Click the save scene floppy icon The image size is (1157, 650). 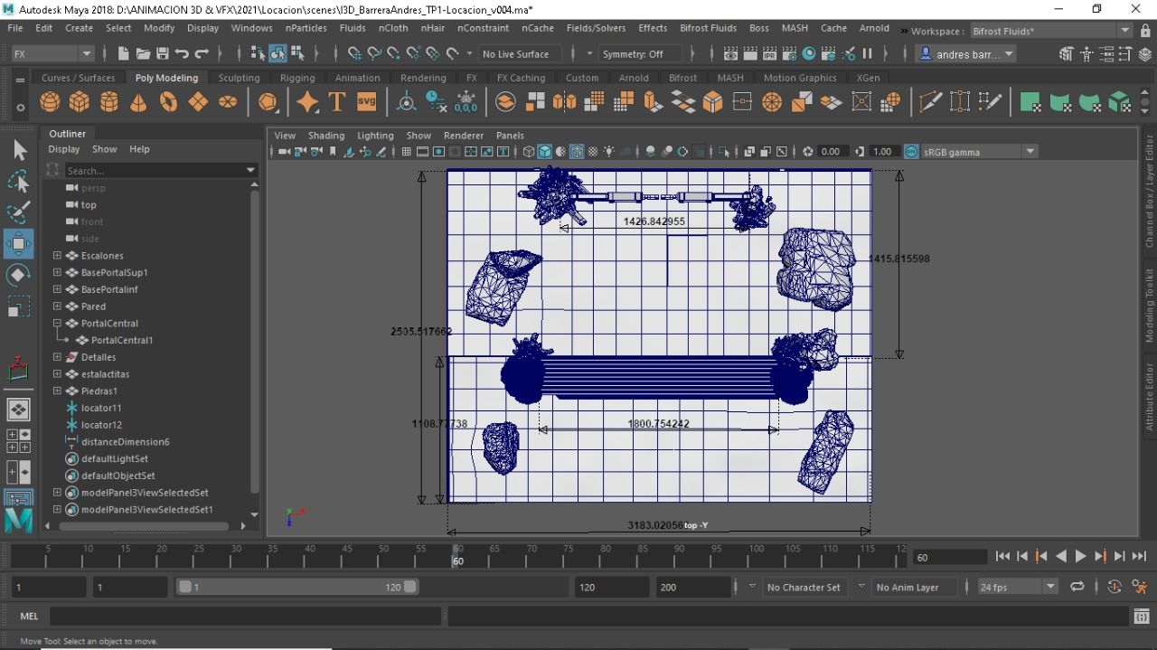(163, 54)
